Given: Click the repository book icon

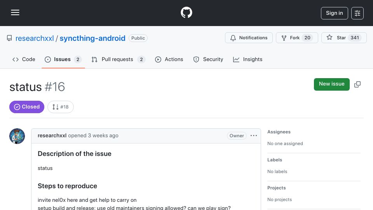Looking at the screenshot, I should [x=9, y=38].
